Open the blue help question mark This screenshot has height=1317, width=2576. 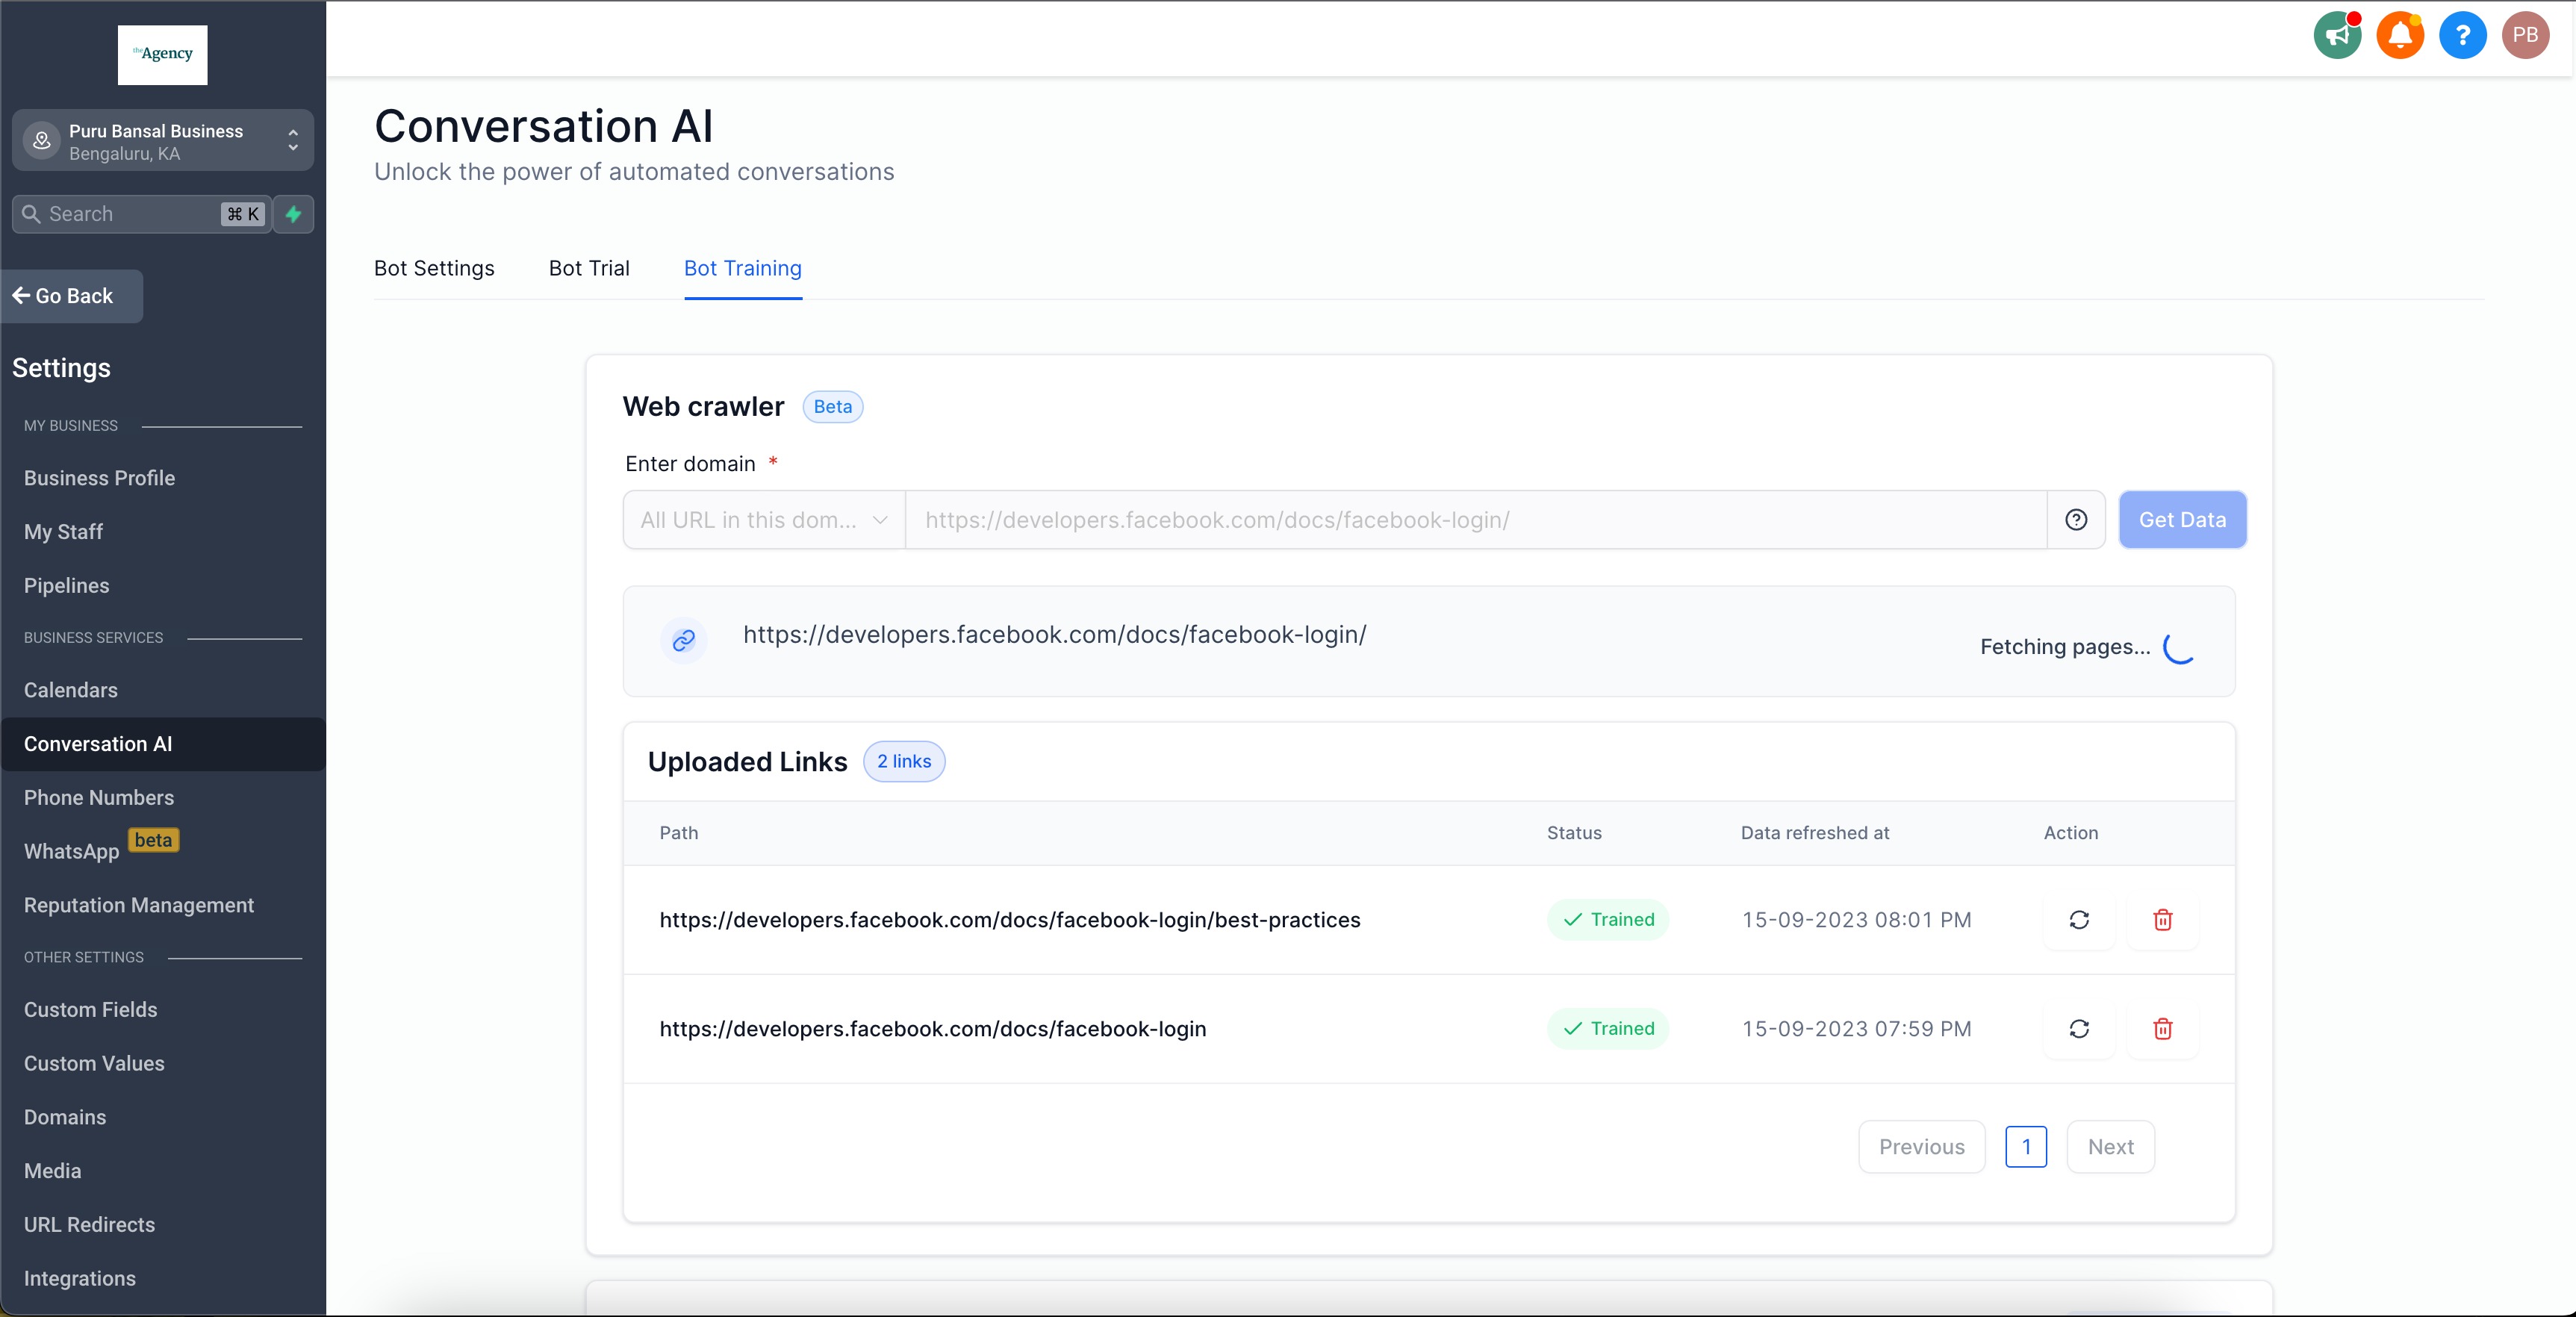click(2463, 36)
